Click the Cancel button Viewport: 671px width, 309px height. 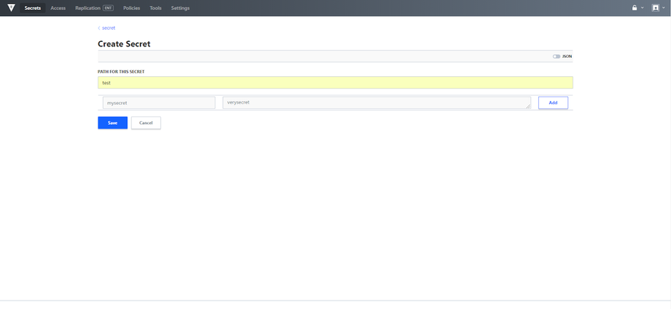tap(146, 123)
